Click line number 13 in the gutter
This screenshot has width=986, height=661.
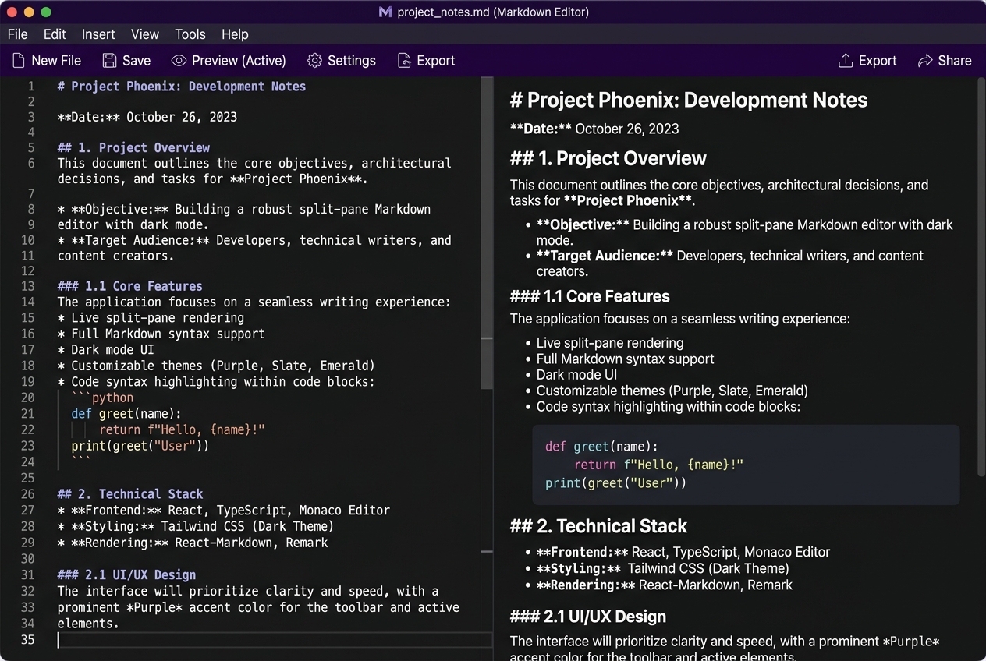pyautogui.click(x=28, y=286)
